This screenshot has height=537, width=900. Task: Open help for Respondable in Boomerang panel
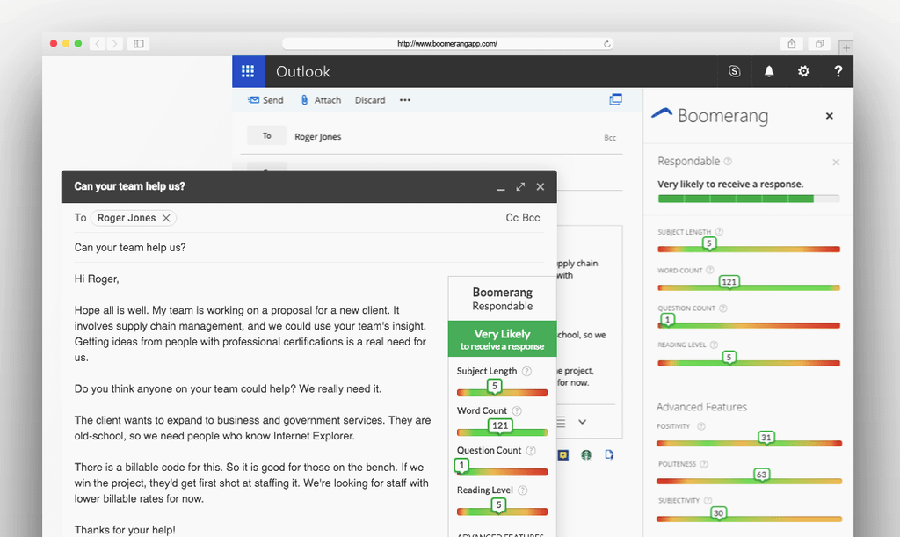tap(728, 161)
